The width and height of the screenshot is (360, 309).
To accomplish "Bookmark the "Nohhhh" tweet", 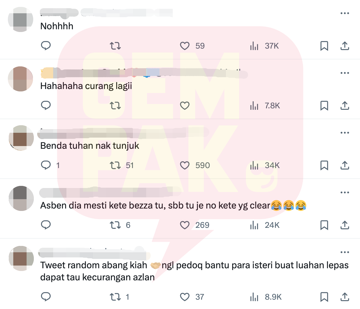I will 324,46.
